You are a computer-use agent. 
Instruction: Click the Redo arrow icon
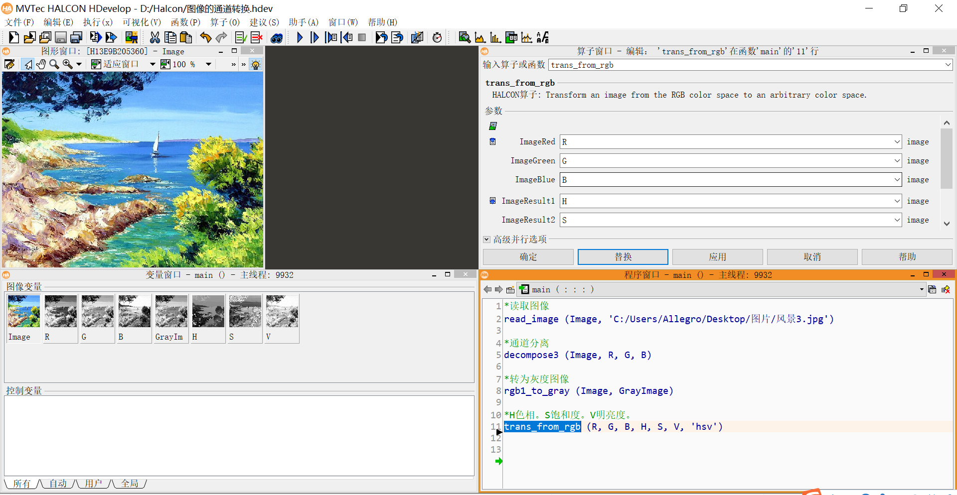(x=221, y=37)
